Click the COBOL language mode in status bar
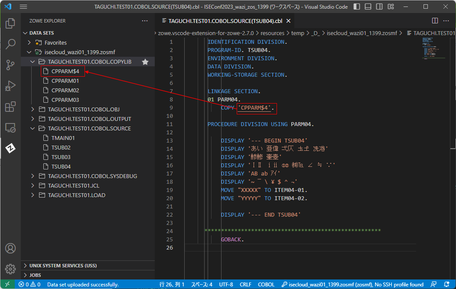Image resolution: width=456 pixels, height=289 pixels. click(266, 285)
